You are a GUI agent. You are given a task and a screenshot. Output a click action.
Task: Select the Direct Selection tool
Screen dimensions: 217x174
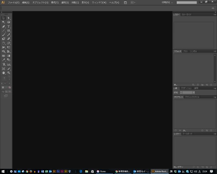[9, 18]
